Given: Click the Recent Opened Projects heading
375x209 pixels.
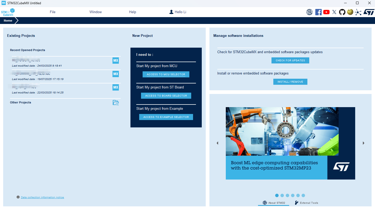Looking at the screenshot, I should [x=27, y=50].
